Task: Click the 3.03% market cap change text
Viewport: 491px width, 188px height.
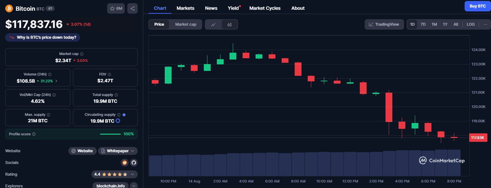Action: click(82, 60)
